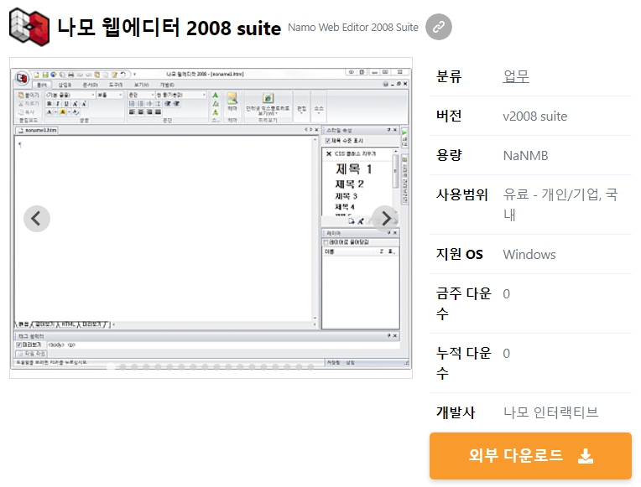Image resolution: width=641 pixels, height=487 pixels.
Task: Jump to the second carousel dot
Action: (122, 367)
